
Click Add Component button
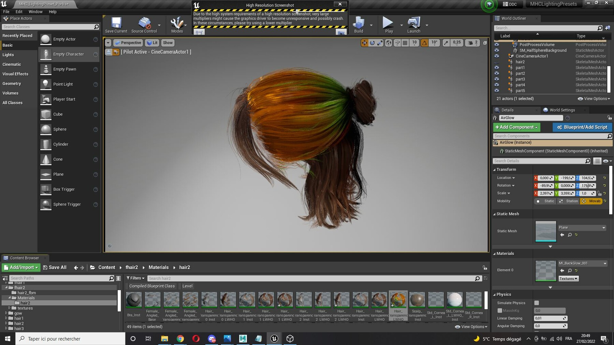(516, 127)
